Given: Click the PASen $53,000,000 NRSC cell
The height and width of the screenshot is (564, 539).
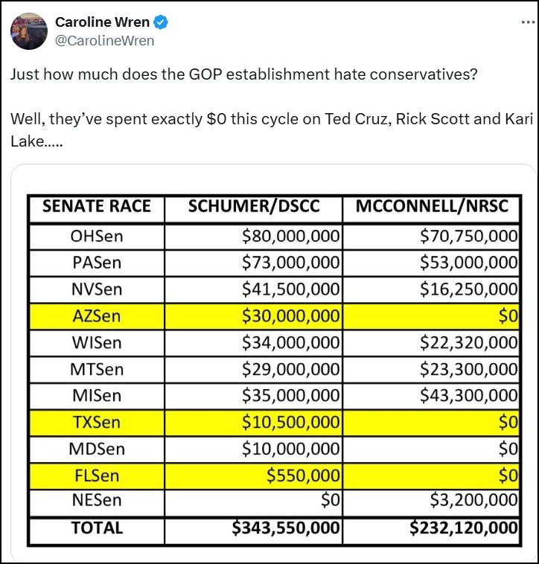Looking at the screenshot, I should pyautogui.click(x=431, y=263).
